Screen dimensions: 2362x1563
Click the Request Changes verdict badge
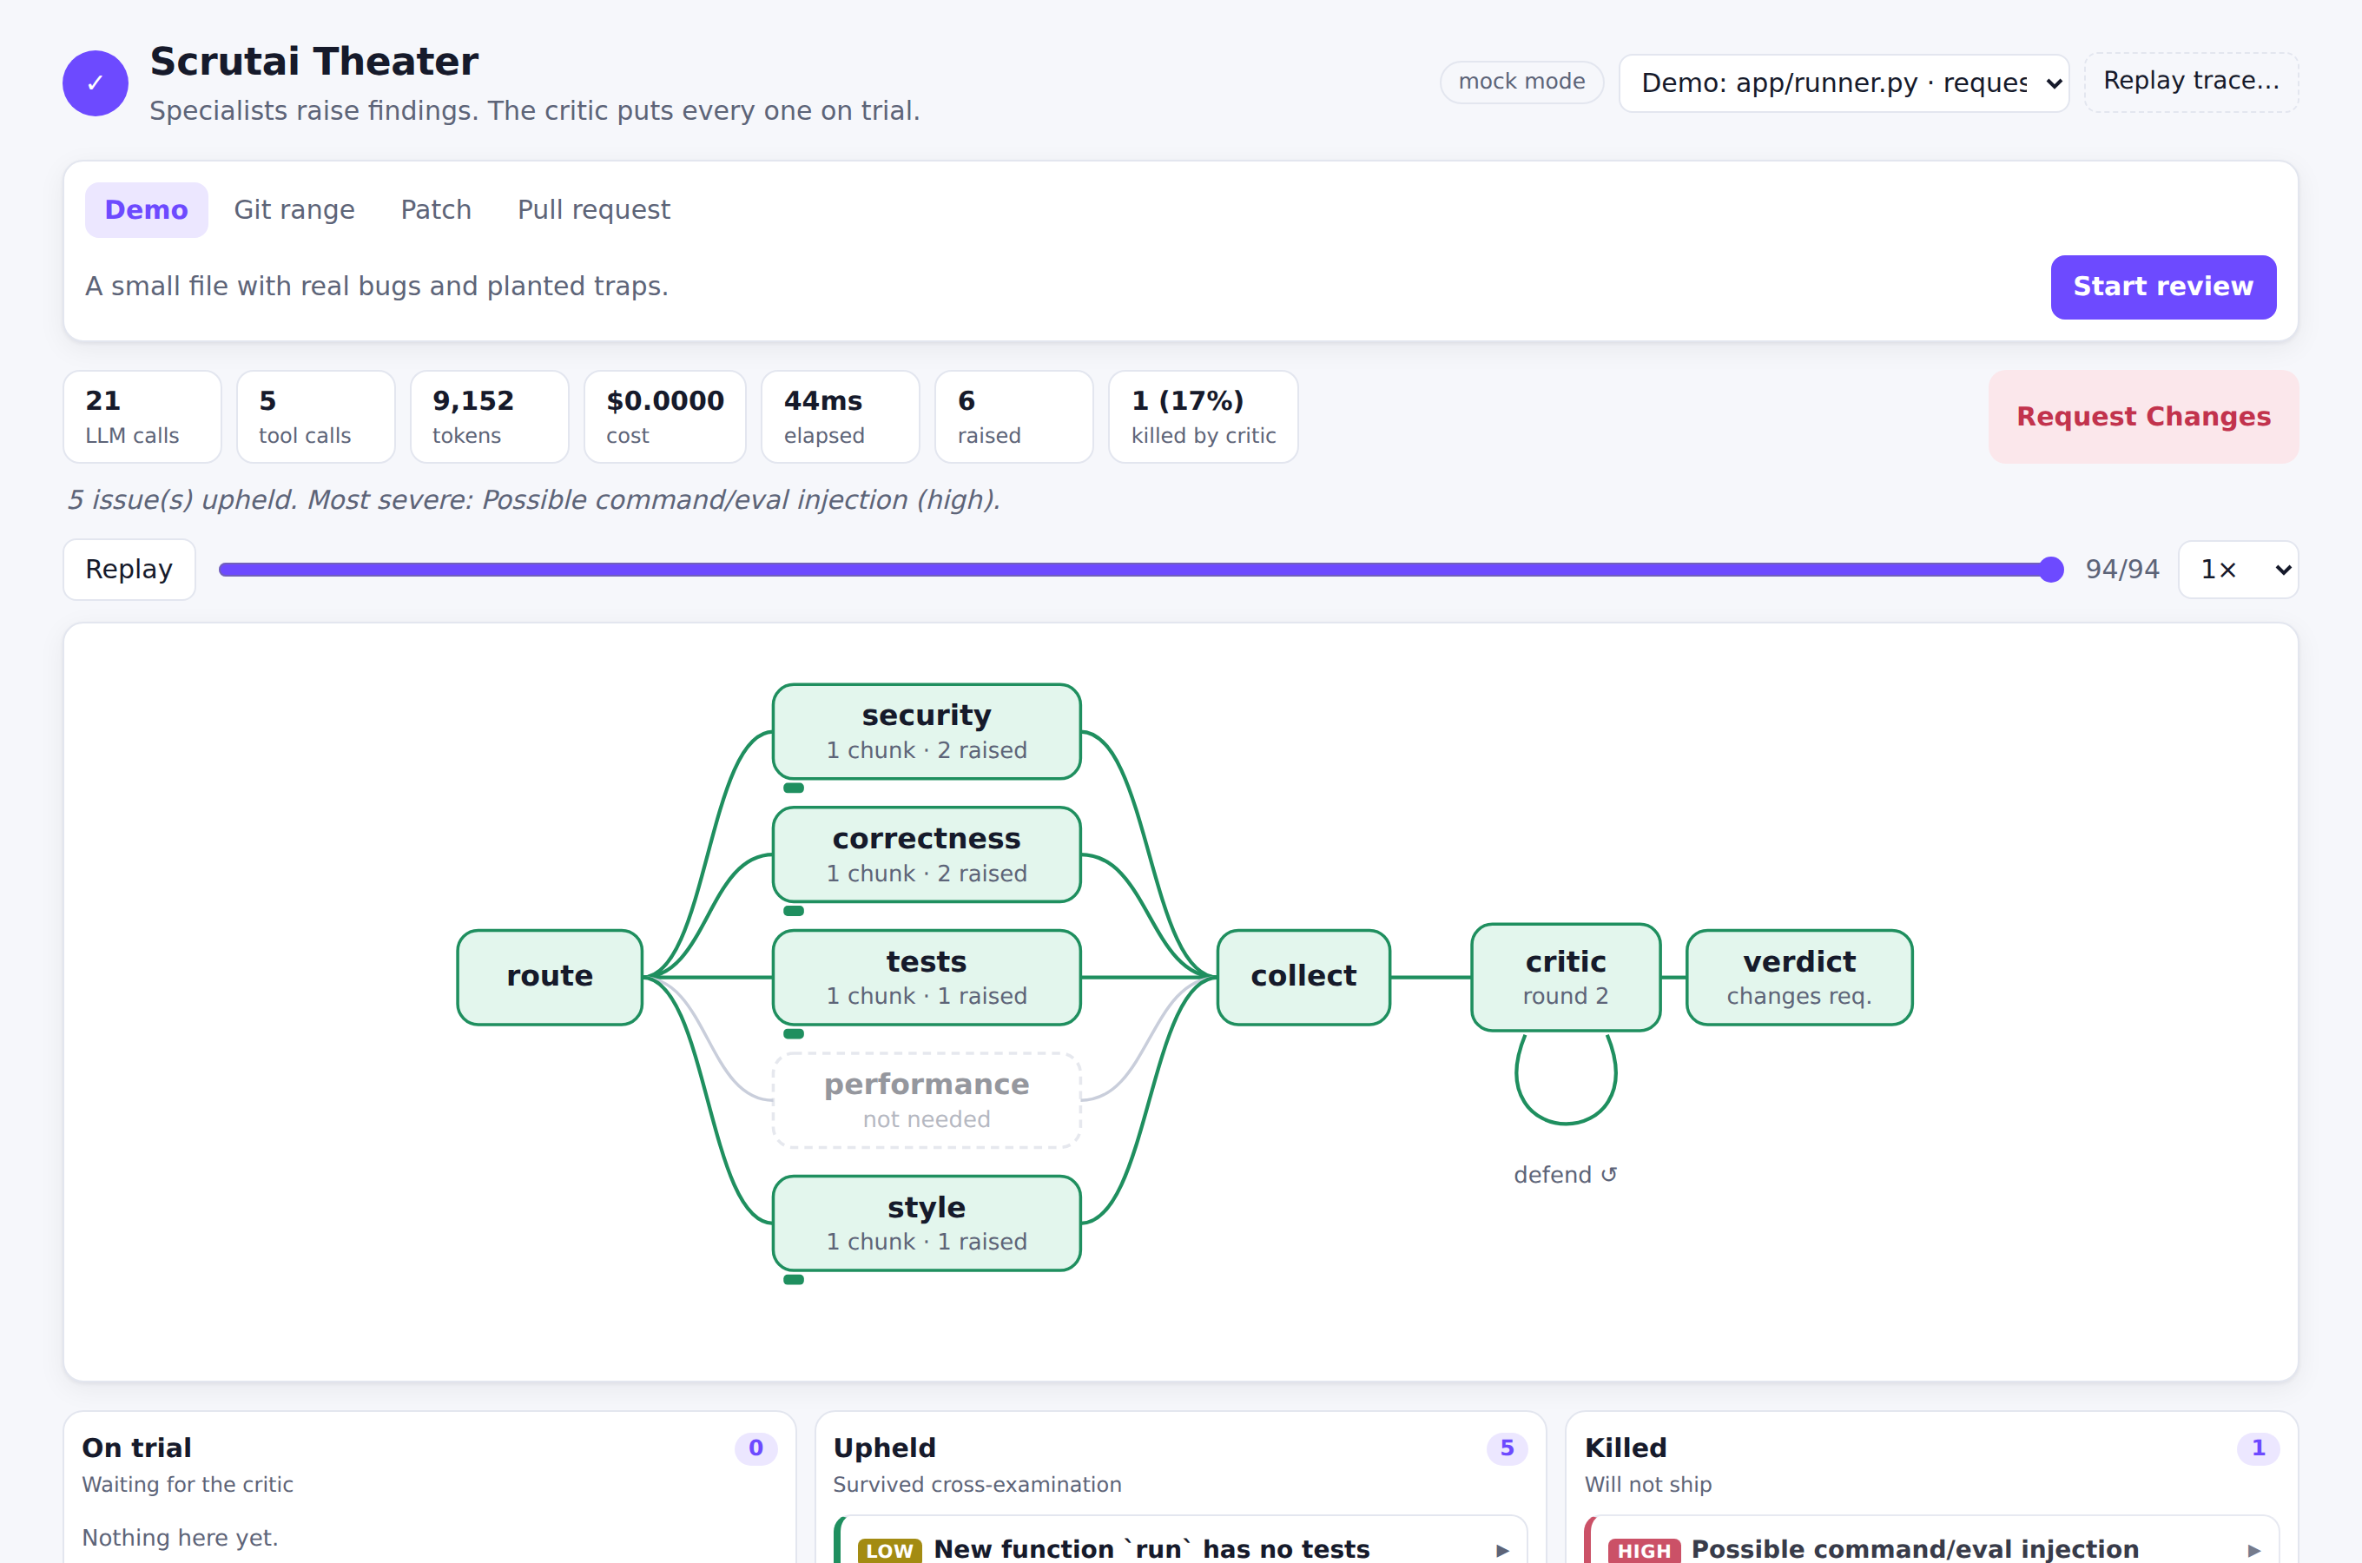[x=2143, y=417]
